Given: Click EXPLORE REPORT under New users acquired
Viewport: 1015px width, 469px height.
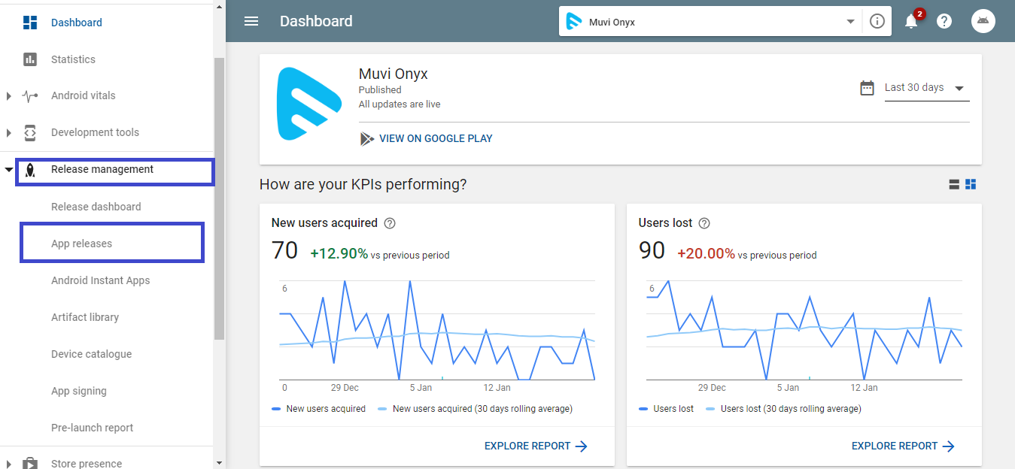Looking at the screenshot, I should [536, 446].
